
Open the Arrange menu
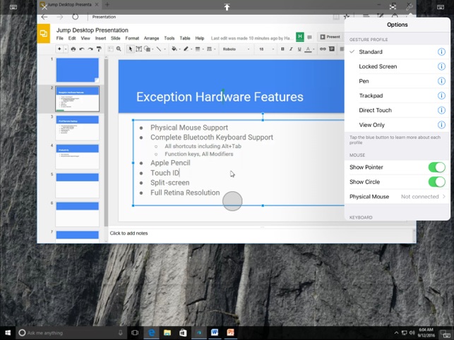(x=151, y=38)
